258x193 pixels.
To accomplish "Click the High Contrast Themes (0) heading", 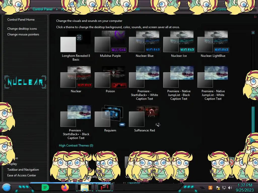I will [76, 146].
